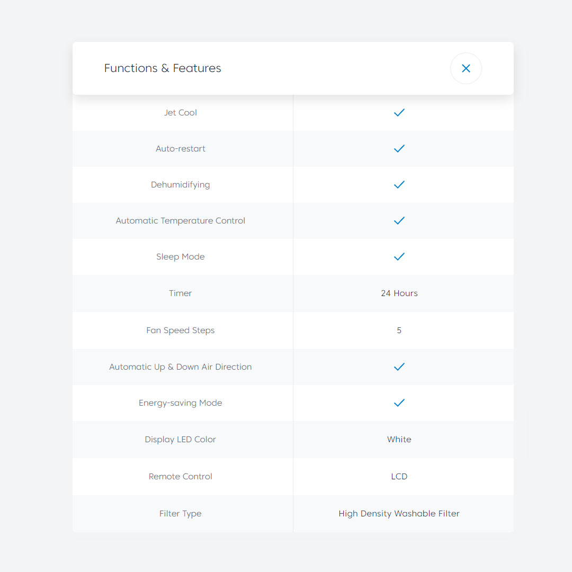Close the Functions & Features panel
This screenshot has width=572, height=572.
(466, 68)
